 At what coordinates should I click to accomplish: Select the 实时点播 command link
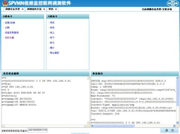point(9,37)
